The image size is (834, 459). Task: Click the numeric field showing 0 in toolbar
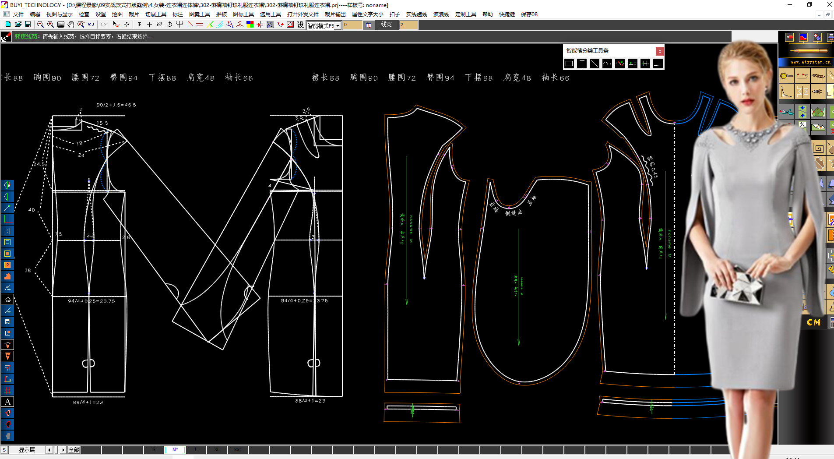[352, 25]
